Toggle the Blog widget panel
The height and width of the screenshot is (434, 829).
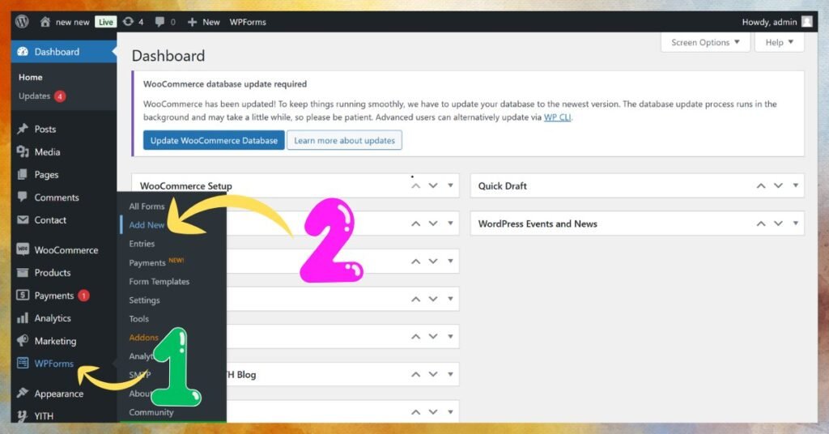450,374
